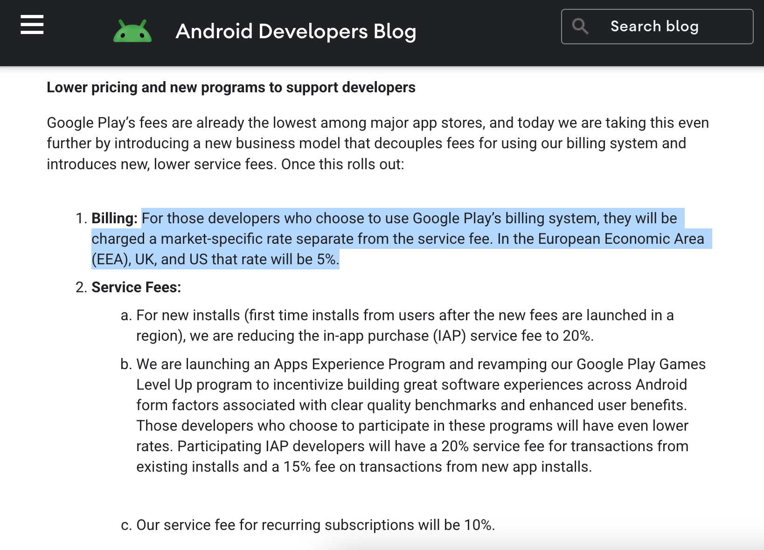Click the "Lower pricing and new programs" heading
The width and height of the screenshot is (764, 550).
[x=231, y=87]
